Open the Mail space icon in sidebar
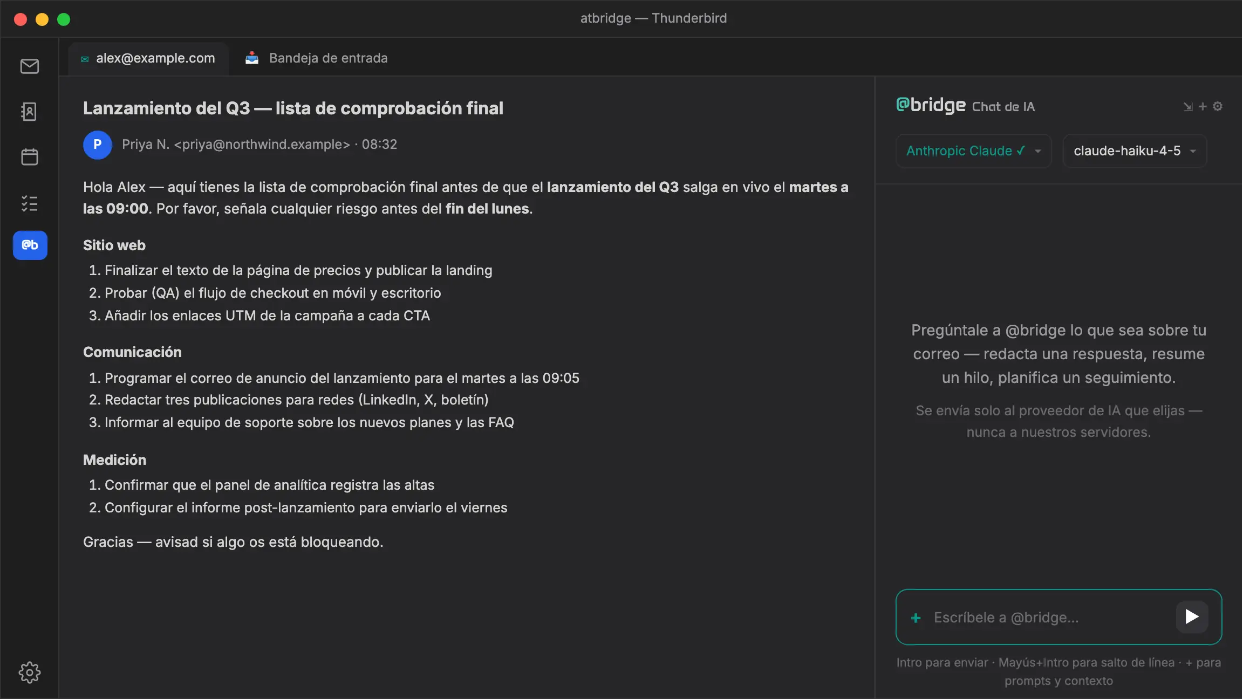This screenshot has width=1243, height=699. (30, 66)
